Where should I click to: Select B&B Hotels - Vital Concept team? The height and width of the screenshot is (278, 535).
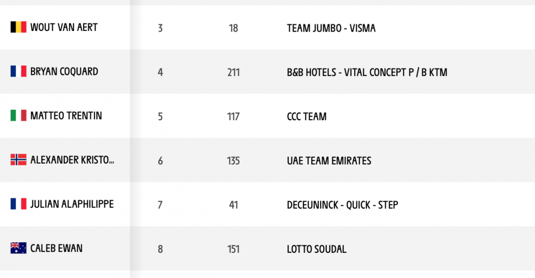(367, 72)
